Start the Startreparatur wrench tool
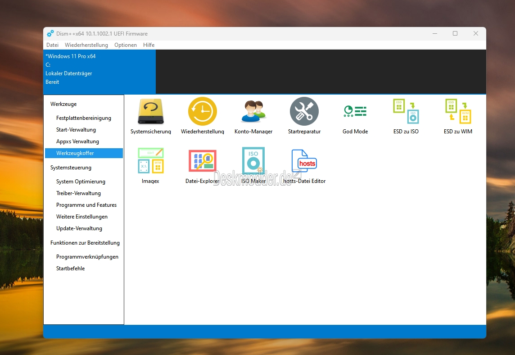Image resolution: width=515 pixels, height=355 pixels. (304, 111)
